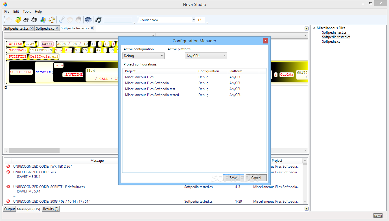Open the Edit menu
The height and width of the screenshot is (221, 389).
16,12
